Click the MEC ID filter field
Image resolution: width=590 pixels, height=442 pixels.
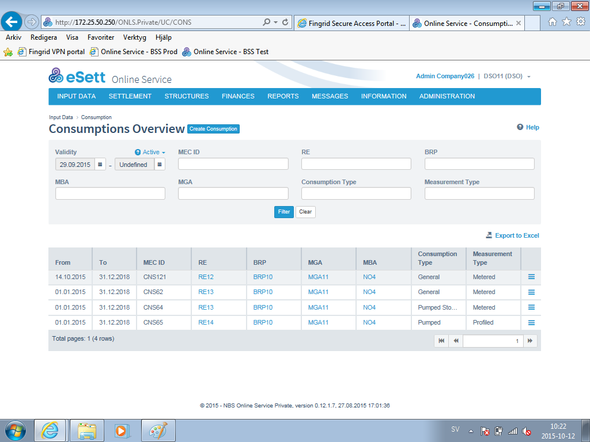point(233,164)
